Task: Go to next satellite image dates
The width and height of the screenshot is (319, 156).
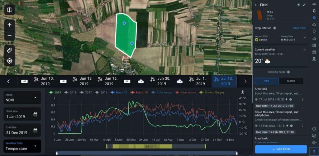Action: [245, 81]
